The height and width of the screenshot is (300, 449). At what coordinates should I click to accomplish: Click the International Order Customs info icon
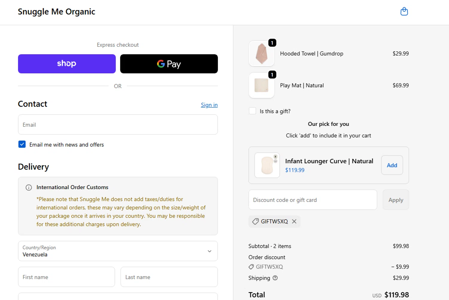[x=29, y=188]
